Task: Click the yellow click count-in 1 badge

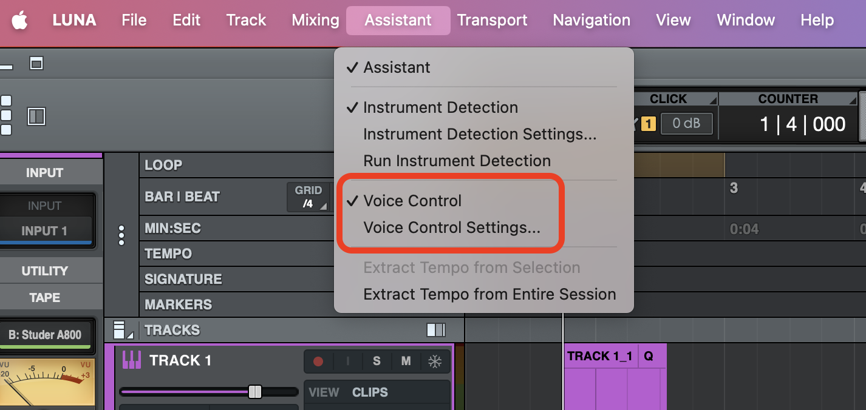Action: click(x=649, y=124)
